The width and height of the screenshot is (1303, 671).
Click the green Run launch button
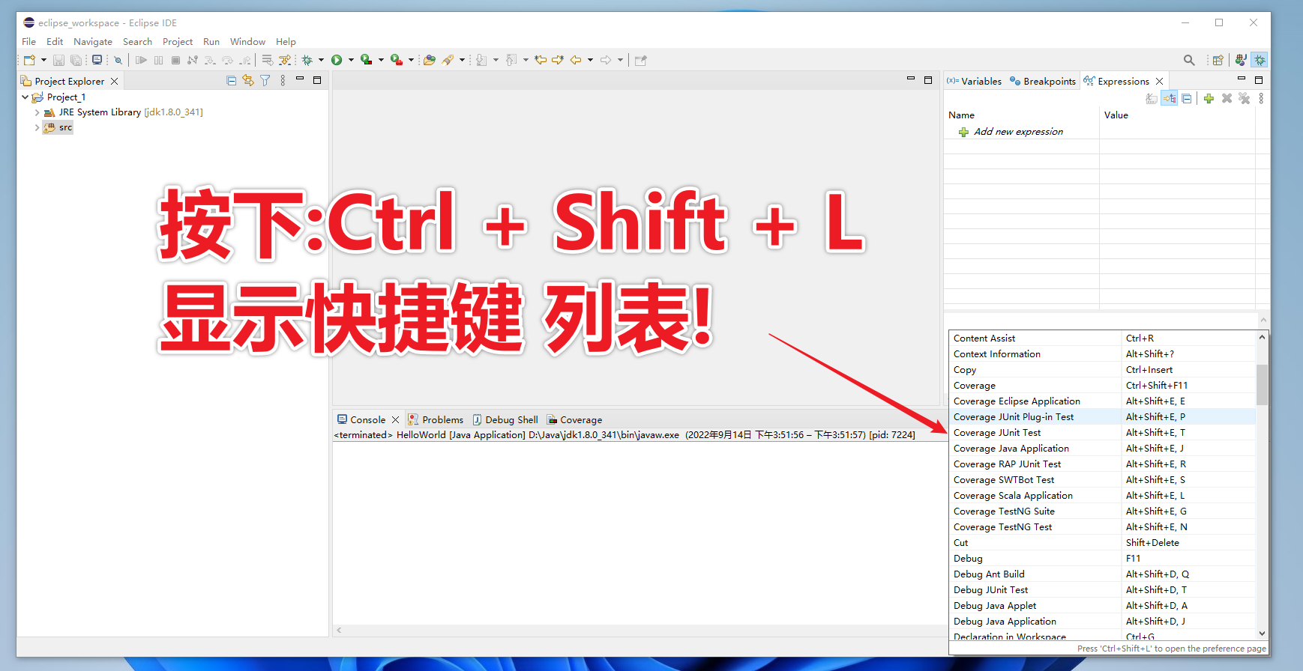[x=337, y=60]
